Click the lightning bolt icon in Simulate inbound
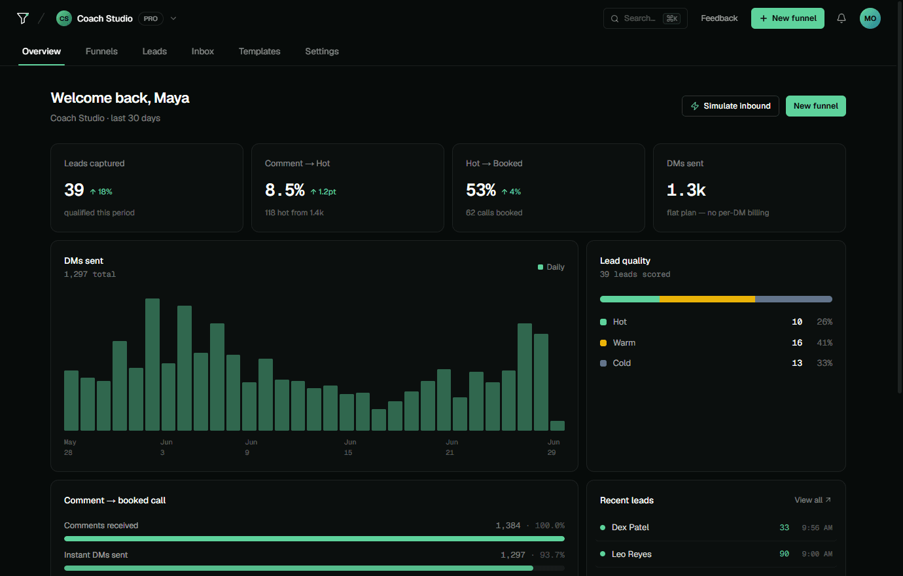 [695, 106]
